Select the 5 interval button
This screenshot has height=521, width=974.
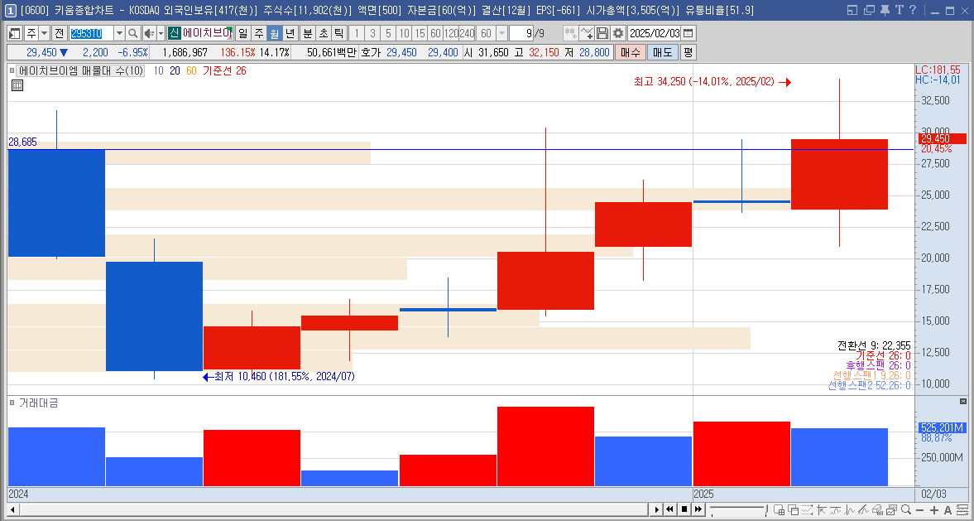tap(388, 33)
